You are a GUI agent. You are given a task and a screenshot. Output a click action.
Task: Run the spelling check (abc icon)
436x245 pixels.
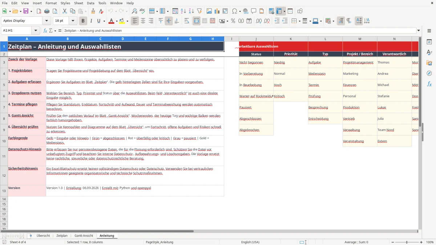click(142, 11)
